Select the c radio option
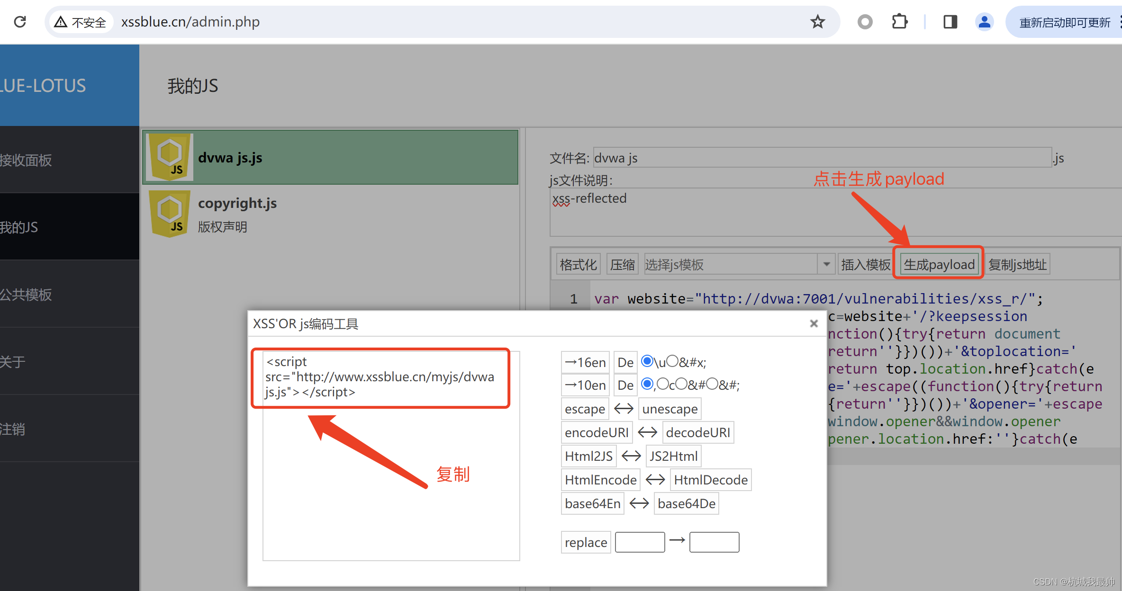The height and width of the screenshot is (591, 1122). (x=663, y=384)
